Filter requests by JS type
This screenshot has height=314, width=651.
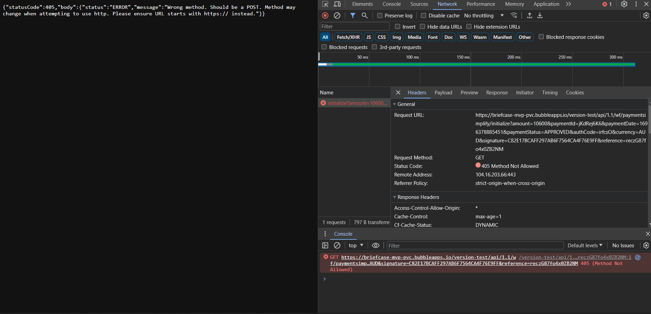coord(368,37)
